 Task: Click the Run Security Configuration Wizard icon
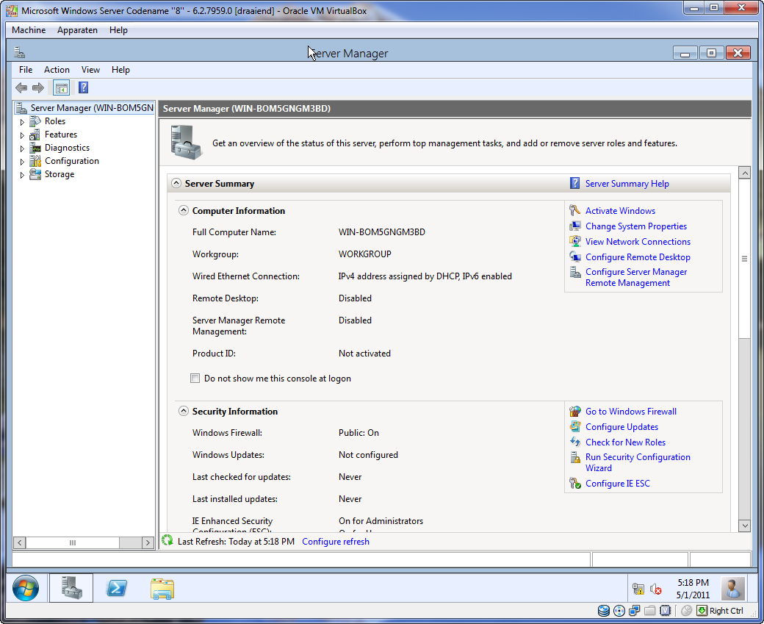pos(575,457)
